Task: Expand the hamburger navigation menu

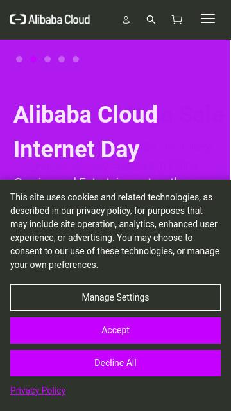Action: coord(208,19)
